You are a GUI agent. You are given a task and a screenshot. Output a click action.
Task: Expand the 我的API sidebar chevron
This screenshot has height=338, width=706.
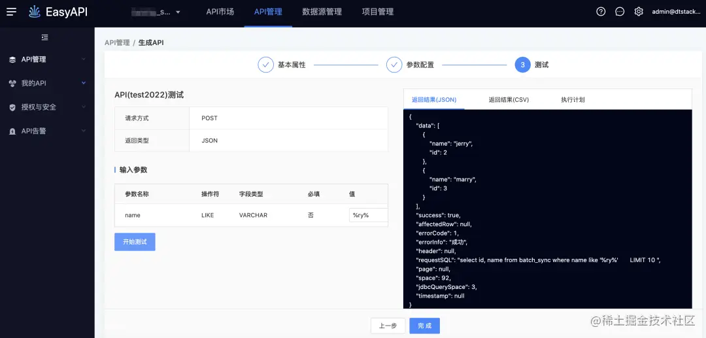point(83,83)
